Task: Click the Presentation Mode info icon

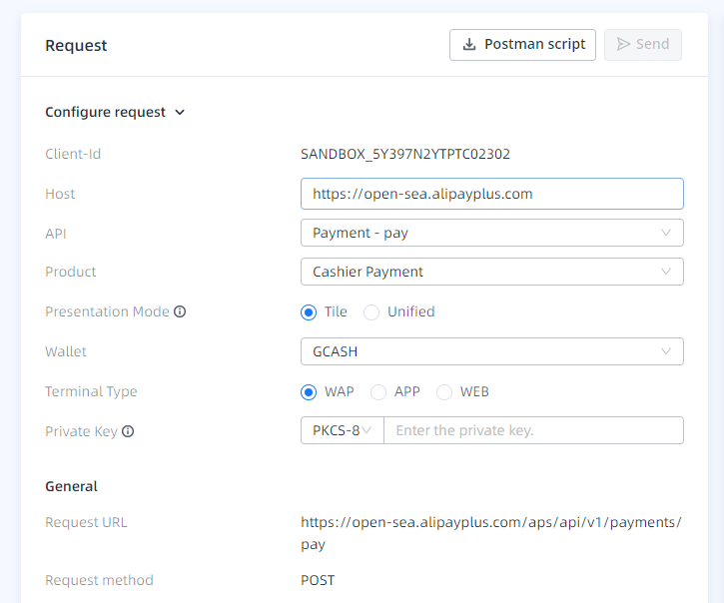Action: [x=180, y=311]
